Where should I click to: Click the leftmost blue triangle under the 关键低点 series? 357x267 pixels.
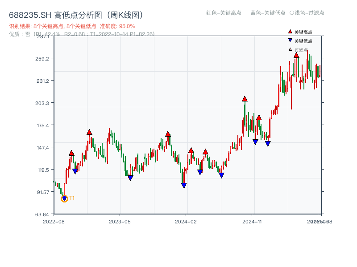point(64,199)
